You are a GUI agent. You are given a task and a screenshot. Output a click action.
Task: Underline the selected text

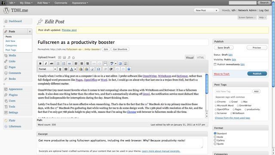point(60,69)
